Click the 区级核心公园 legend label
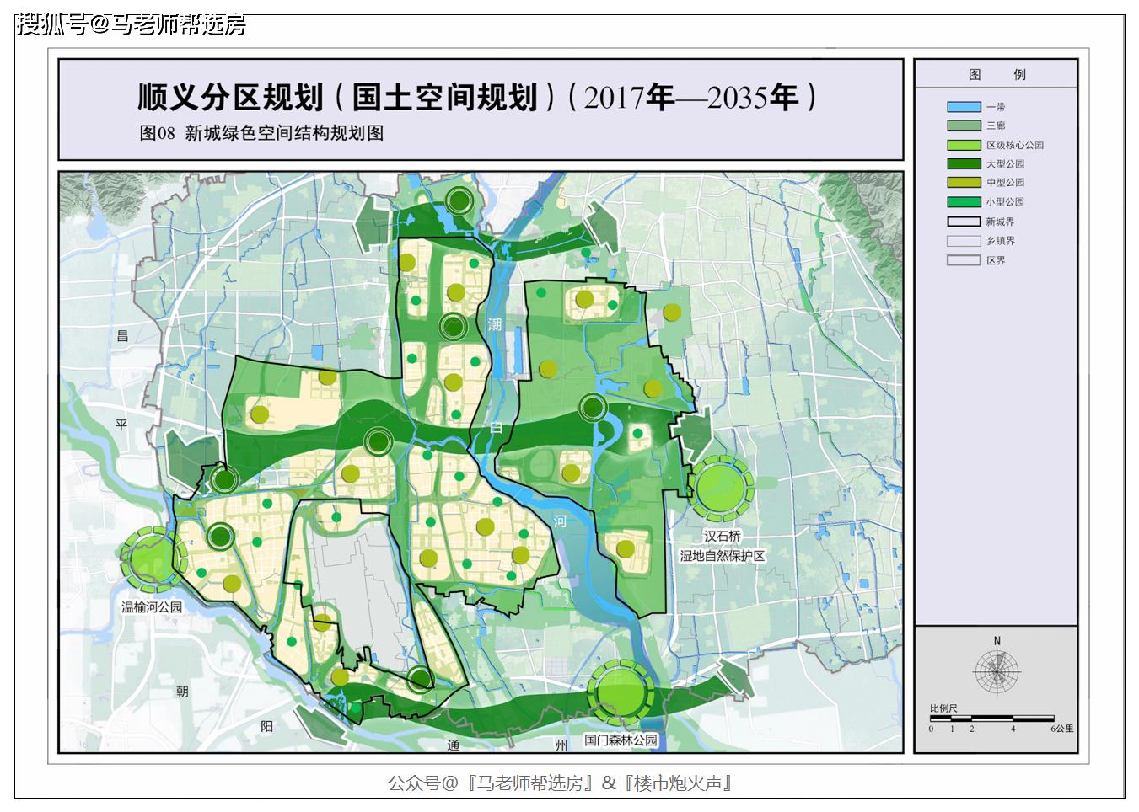Viewport: 1139px width, 812px height. (x=1015, y=145)
